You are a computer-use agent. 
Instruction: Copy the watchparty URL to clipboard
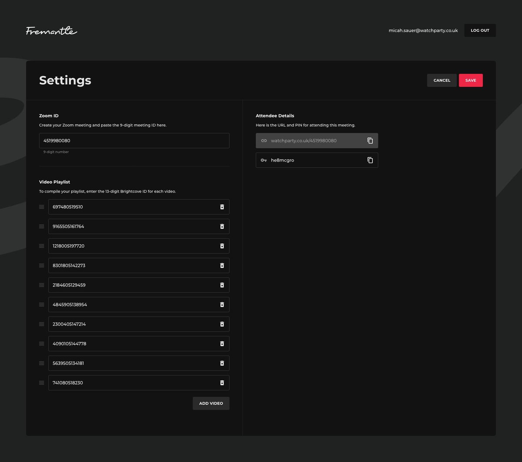point(370,141)
